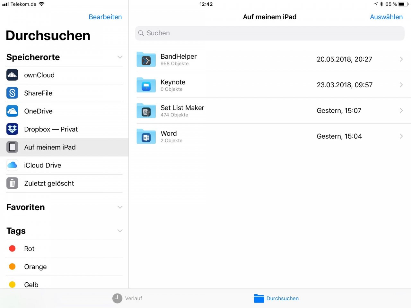Tap the Keynote folder name
The image size is (411, 308).
click(173, 82)
